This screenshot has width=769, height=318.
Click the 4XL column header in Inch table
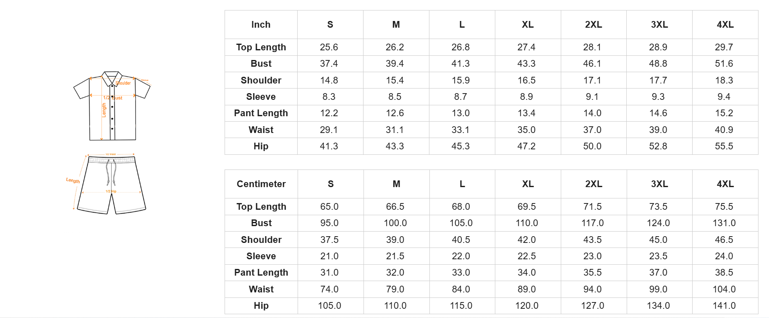(x=725, y=25)
